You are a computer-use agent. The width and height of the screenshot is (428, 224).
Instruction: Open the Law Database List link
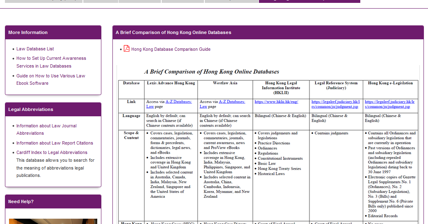(x=35, y=49)
